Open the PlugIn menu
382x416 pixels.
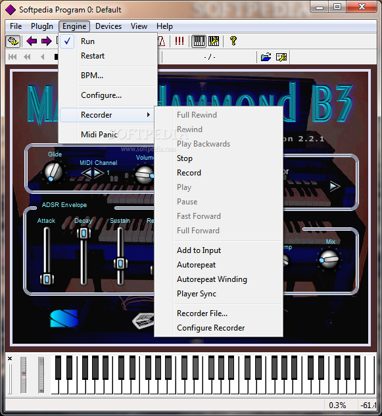coord(42,26)
